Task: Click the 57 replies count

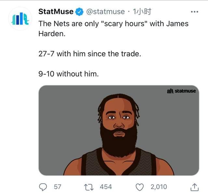Action: point(58,187)
